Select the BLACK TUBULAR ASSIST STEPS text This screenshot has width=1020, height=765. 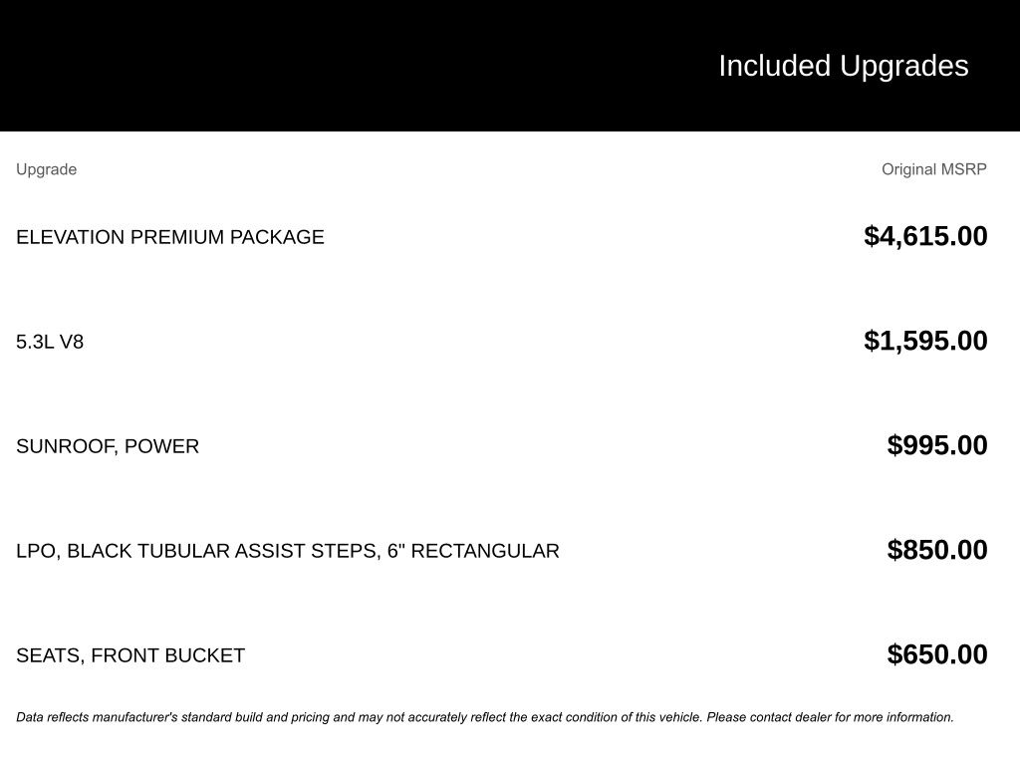[x=221, y=551]
